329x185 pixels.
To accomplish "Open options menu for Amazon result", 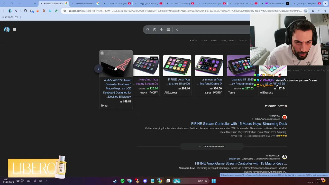I will click(225, 159).
